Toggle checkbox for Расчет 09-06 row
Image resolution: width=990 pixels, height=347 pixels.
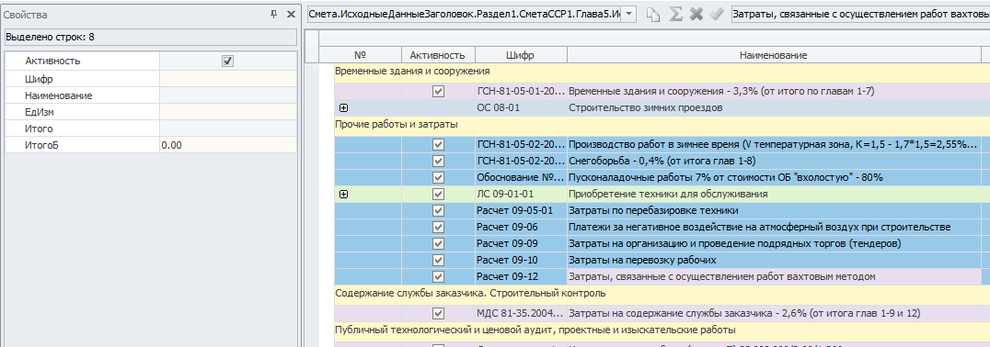(438, 227)
